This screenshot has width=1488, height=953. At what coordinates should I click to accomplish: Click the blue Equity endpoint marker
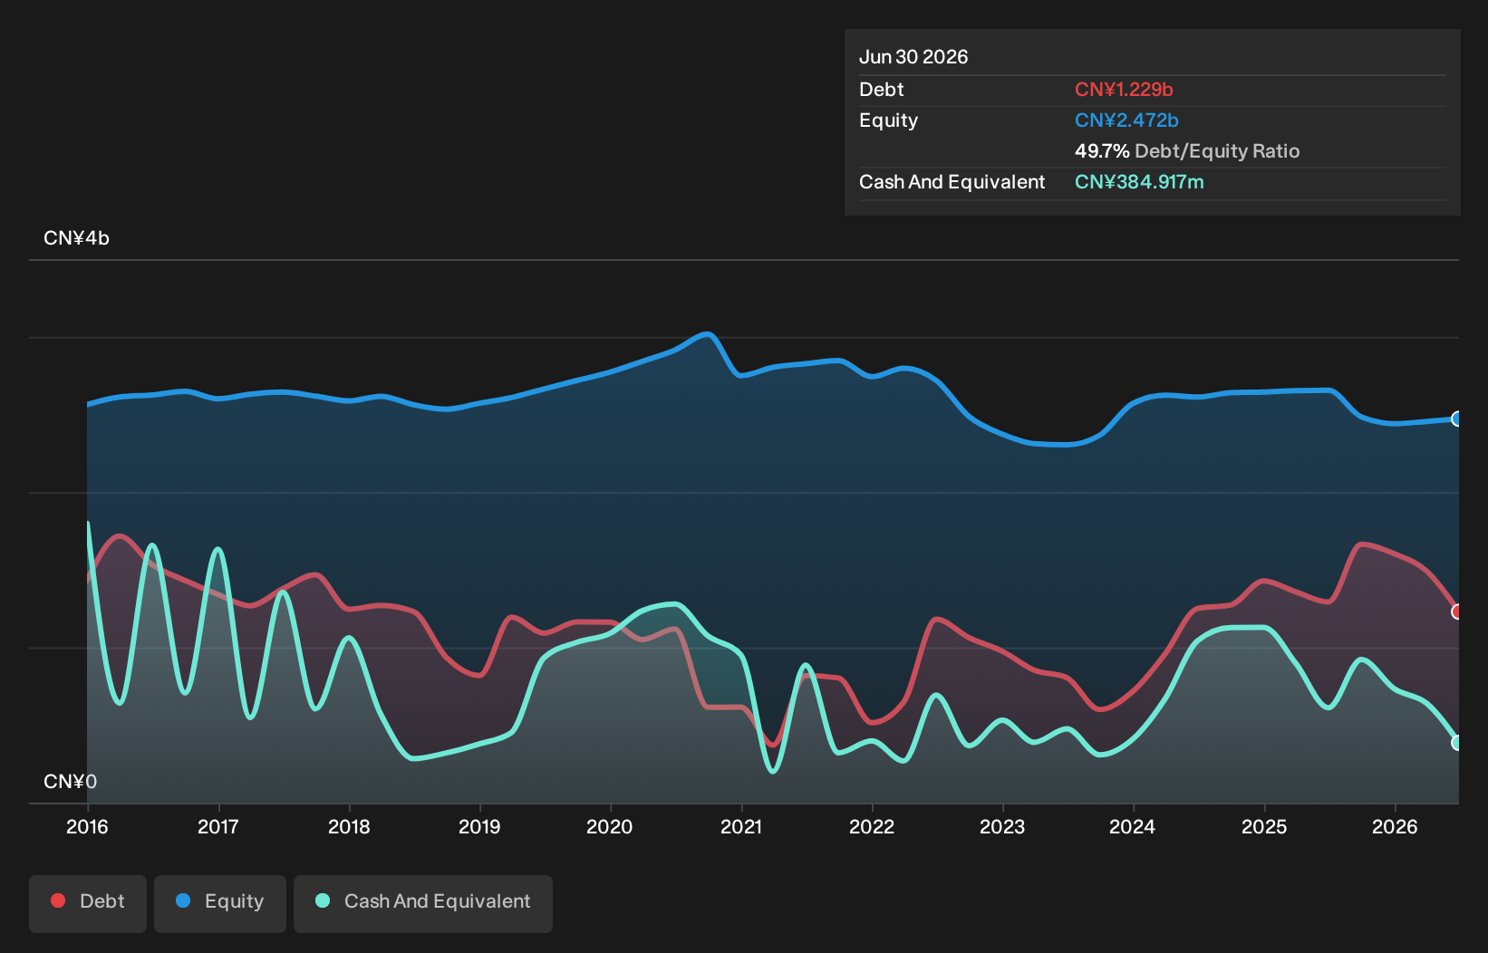(x=1457, y=419)
